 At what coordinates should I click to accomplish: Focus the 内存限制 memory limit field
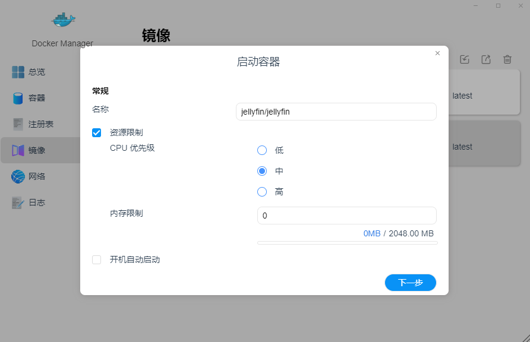346,216
